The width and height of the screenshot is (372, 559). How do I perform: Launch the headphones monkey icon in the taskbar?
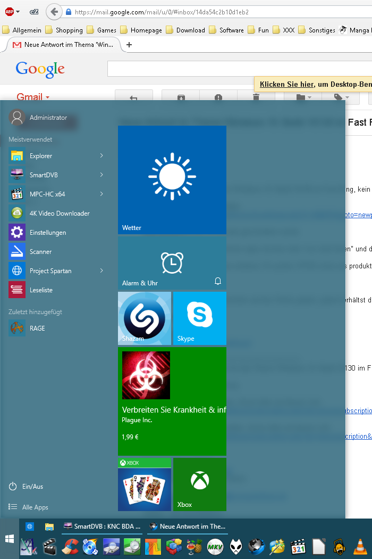[339, 547]
